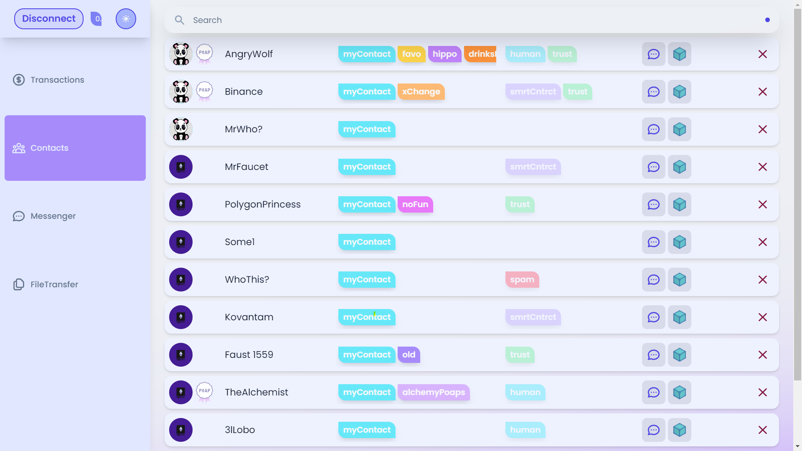
Task: Open message bubble for PolygonPrincess
Action: coord(653,205)
